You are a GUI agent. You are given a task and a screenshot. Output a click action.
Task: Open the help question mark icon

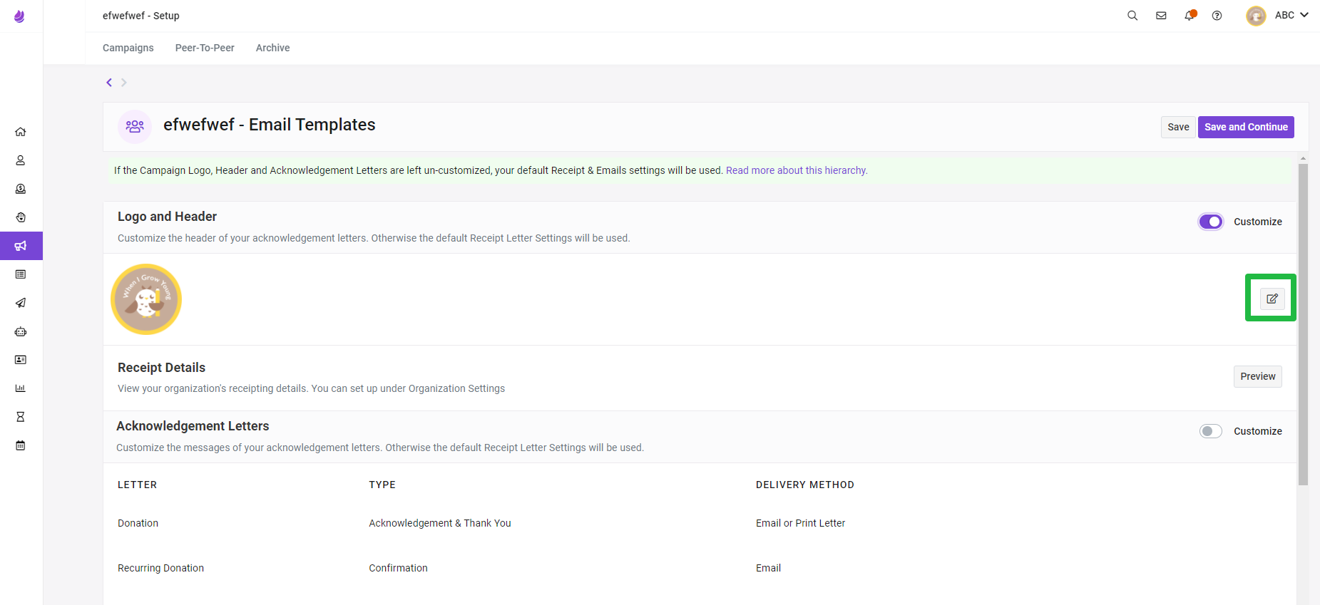point(1217,16)
